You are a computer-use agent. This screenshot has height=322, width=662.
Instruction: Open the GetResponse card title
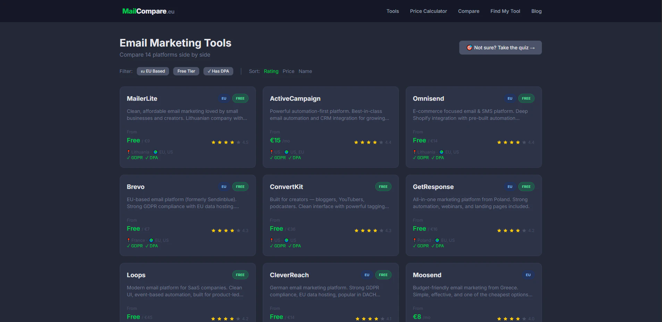[x=433, y=187]
